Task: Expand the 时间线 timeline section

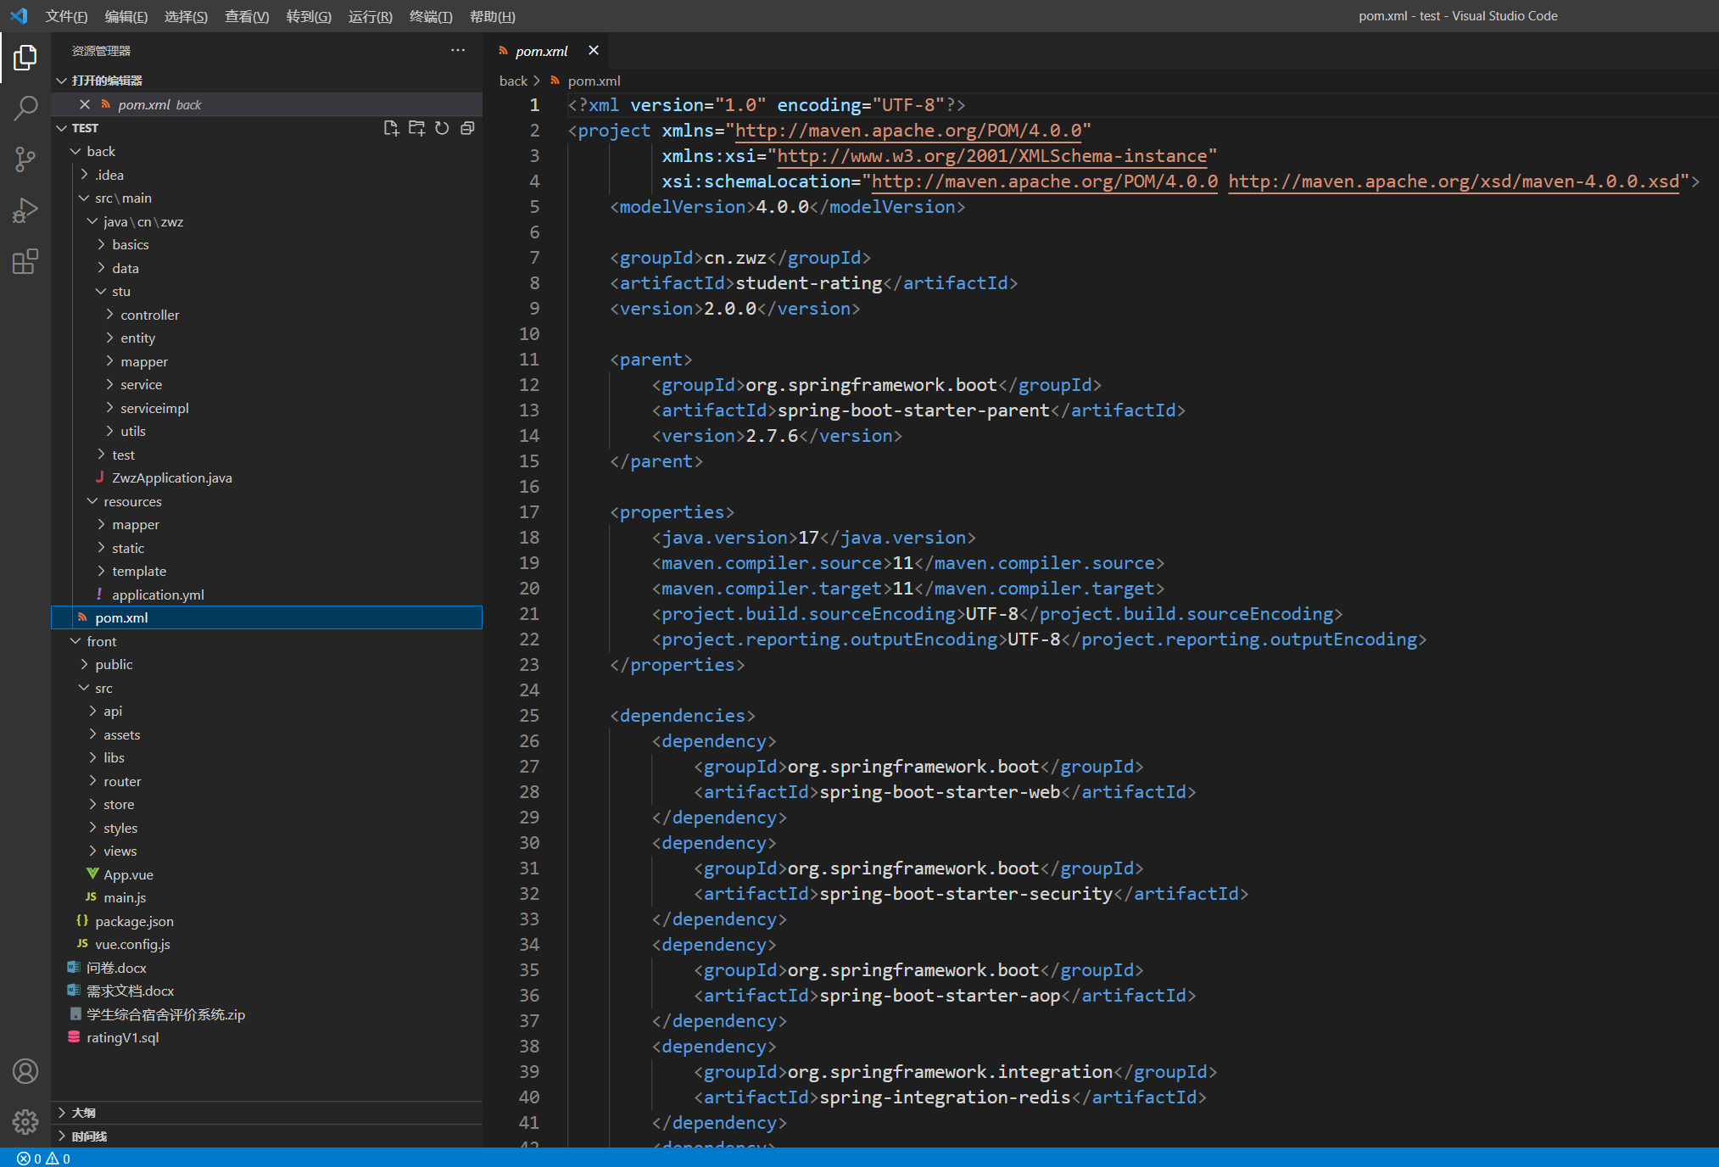Action: (x=88, y=1136)
